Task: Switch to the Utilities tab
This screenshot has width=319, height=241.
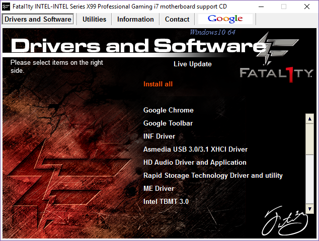Action: tap(94, 19)
